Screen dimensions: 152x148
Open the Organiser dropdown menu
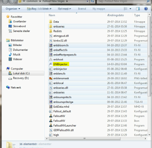(13, 9)
